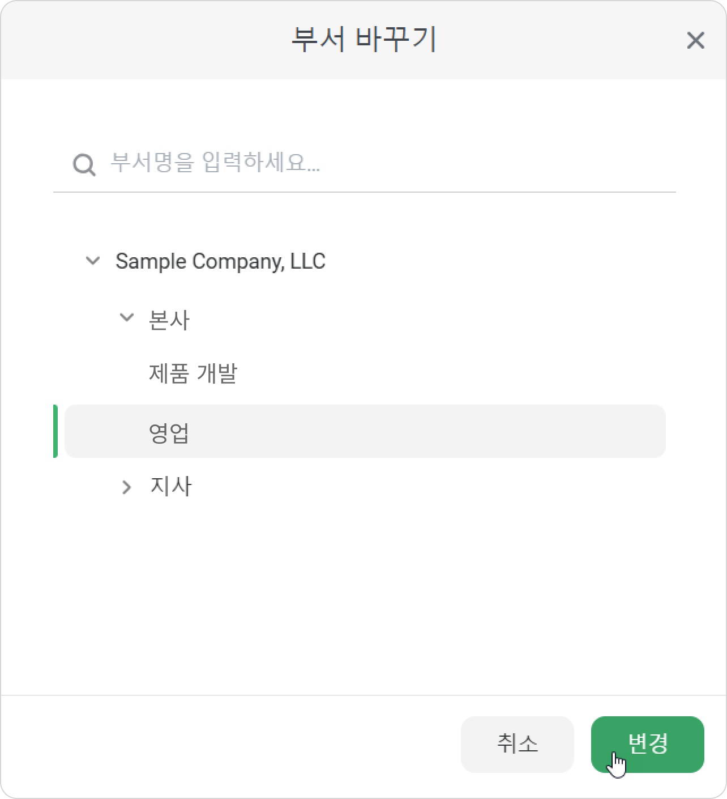Viewport: 727px width, 799px height.
Task: Collapse the Sample Company, LLC chevron
Action: click(x=92, y=261)
